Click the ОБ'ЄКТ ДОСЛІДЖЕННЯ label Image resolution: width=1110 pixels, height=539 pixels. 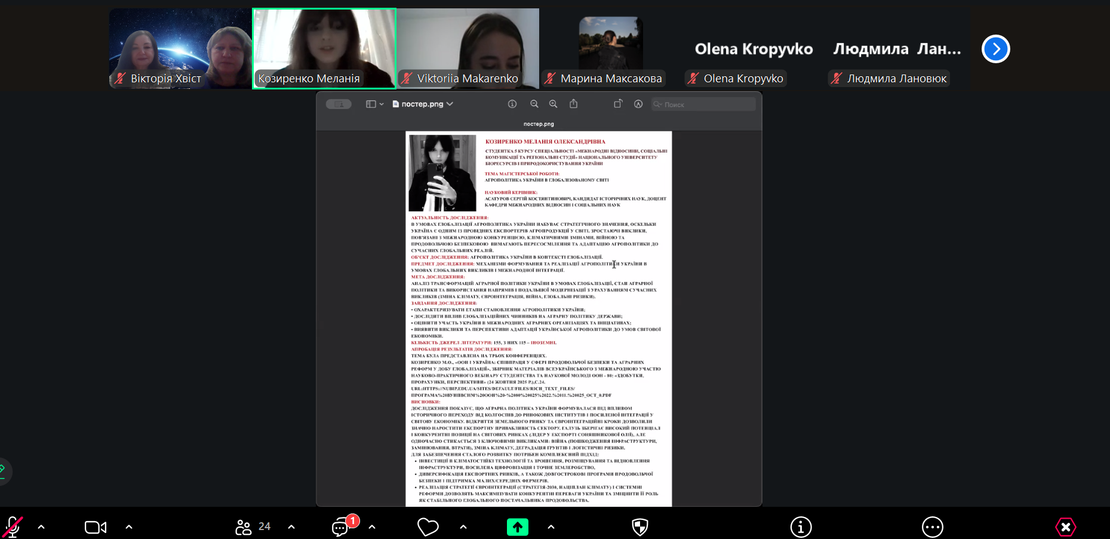click(439, 257)
